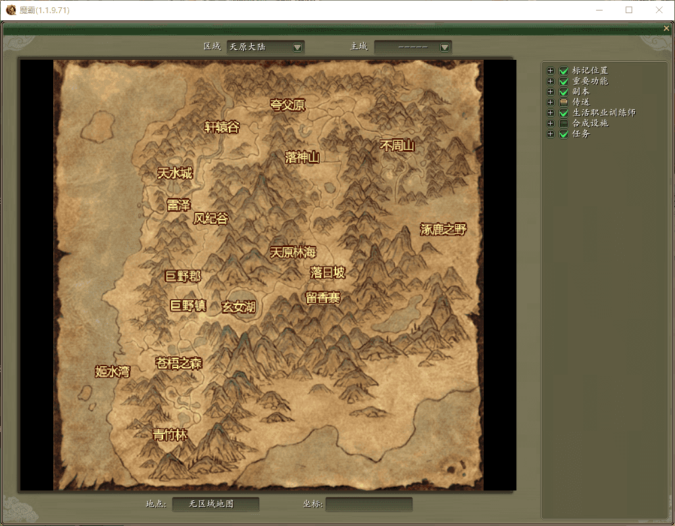Screen dimensions: 675x526
Task: Enable the 传送 checkbox
Action: tap(563, 102)
